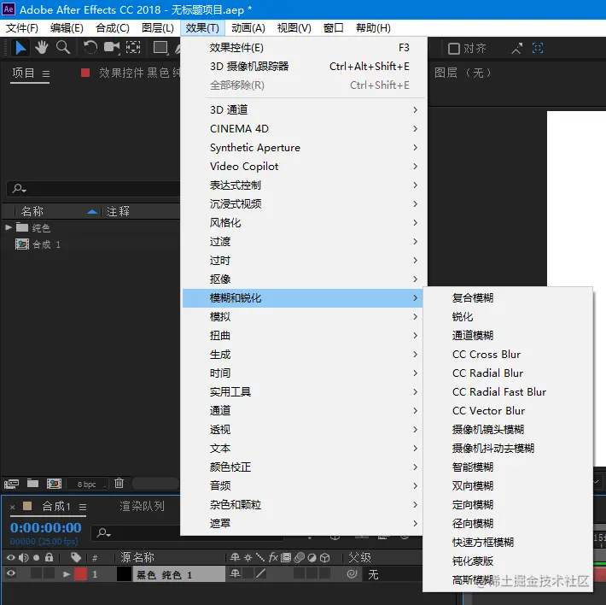Click the snap collapse icon beside 对齐

(x=516, y=49)
